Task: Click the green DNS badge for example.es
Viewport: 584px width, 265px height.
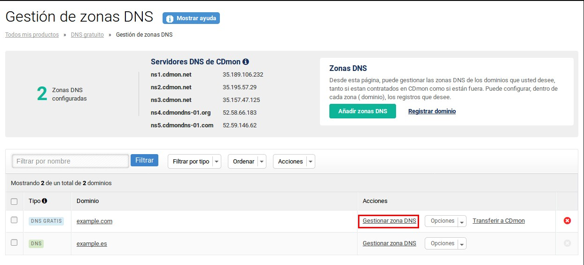Action: coord(36,243)
